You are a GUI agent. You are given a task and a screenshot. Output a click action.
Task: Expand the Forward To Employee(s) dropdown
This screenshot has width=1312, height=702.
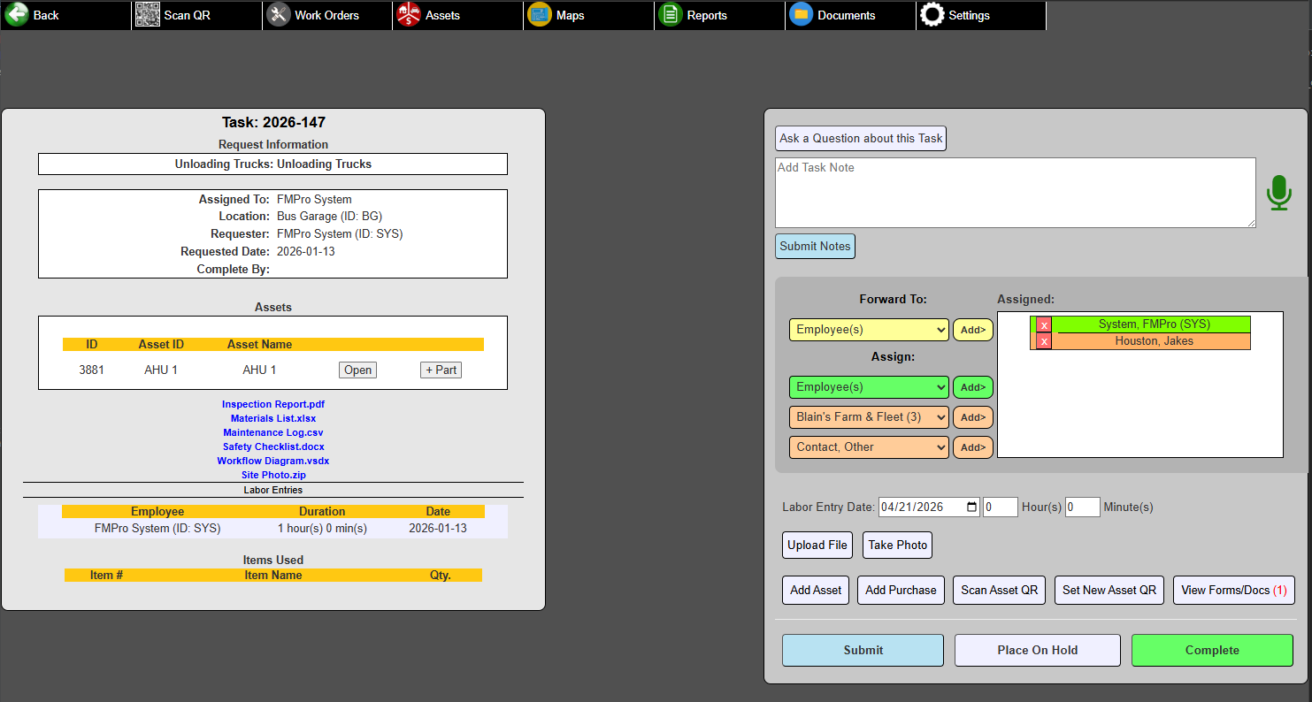pyautogui.click(x=869, y=330)
